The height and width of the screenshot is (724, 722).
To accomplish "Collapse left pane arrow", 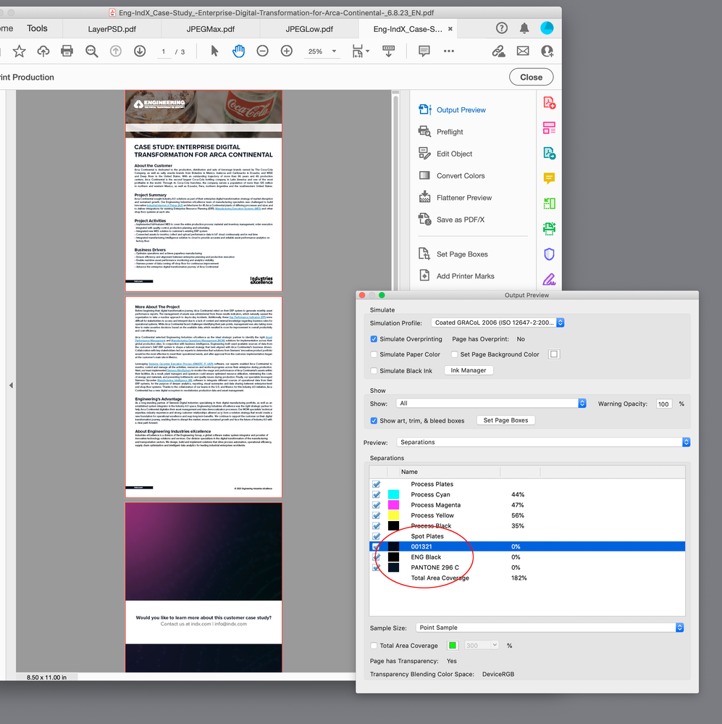I will point(11,385).
